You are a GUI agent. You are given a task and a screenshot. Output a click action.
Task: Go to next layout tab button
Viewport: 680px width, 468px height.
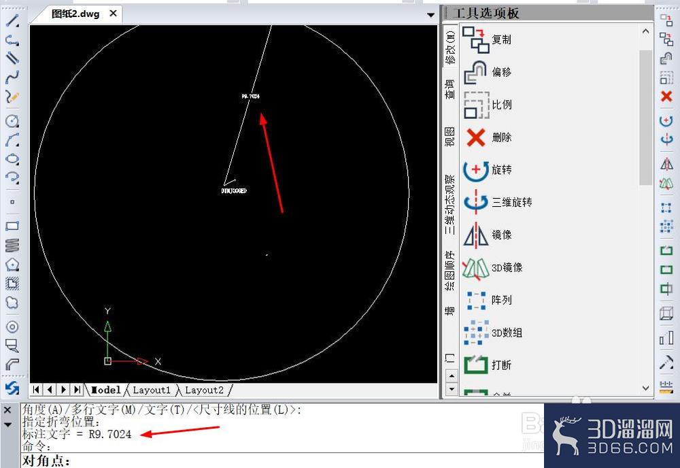pyautogui.click(x=64, y=390)
